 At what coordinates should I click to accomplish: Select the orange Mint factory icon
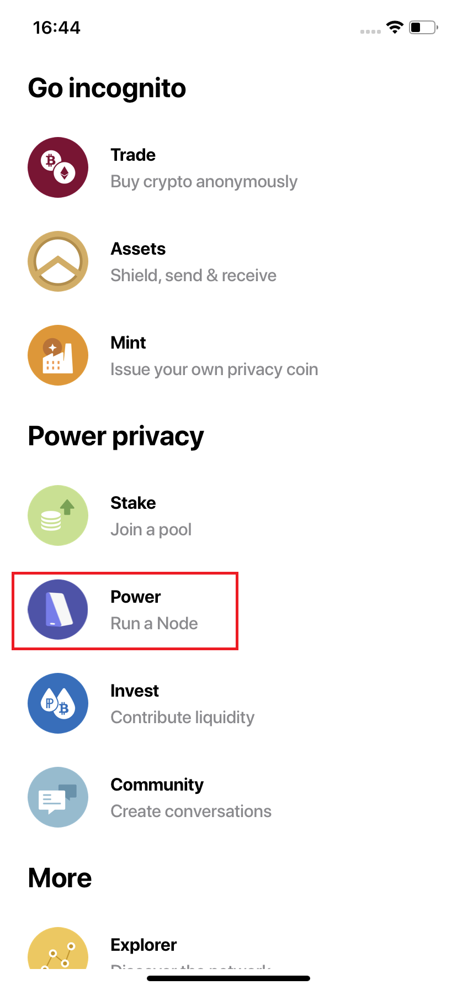(x=58, y=355)
